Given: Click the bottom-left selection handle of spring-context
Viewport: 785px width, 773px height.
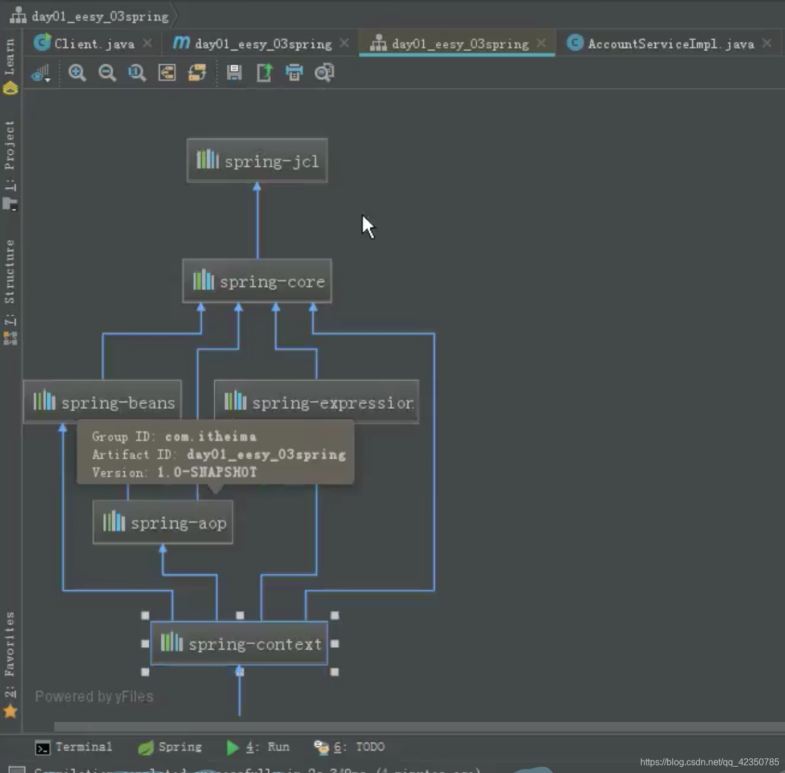Looking at the screenshot, I should click(x=145, y=672).
